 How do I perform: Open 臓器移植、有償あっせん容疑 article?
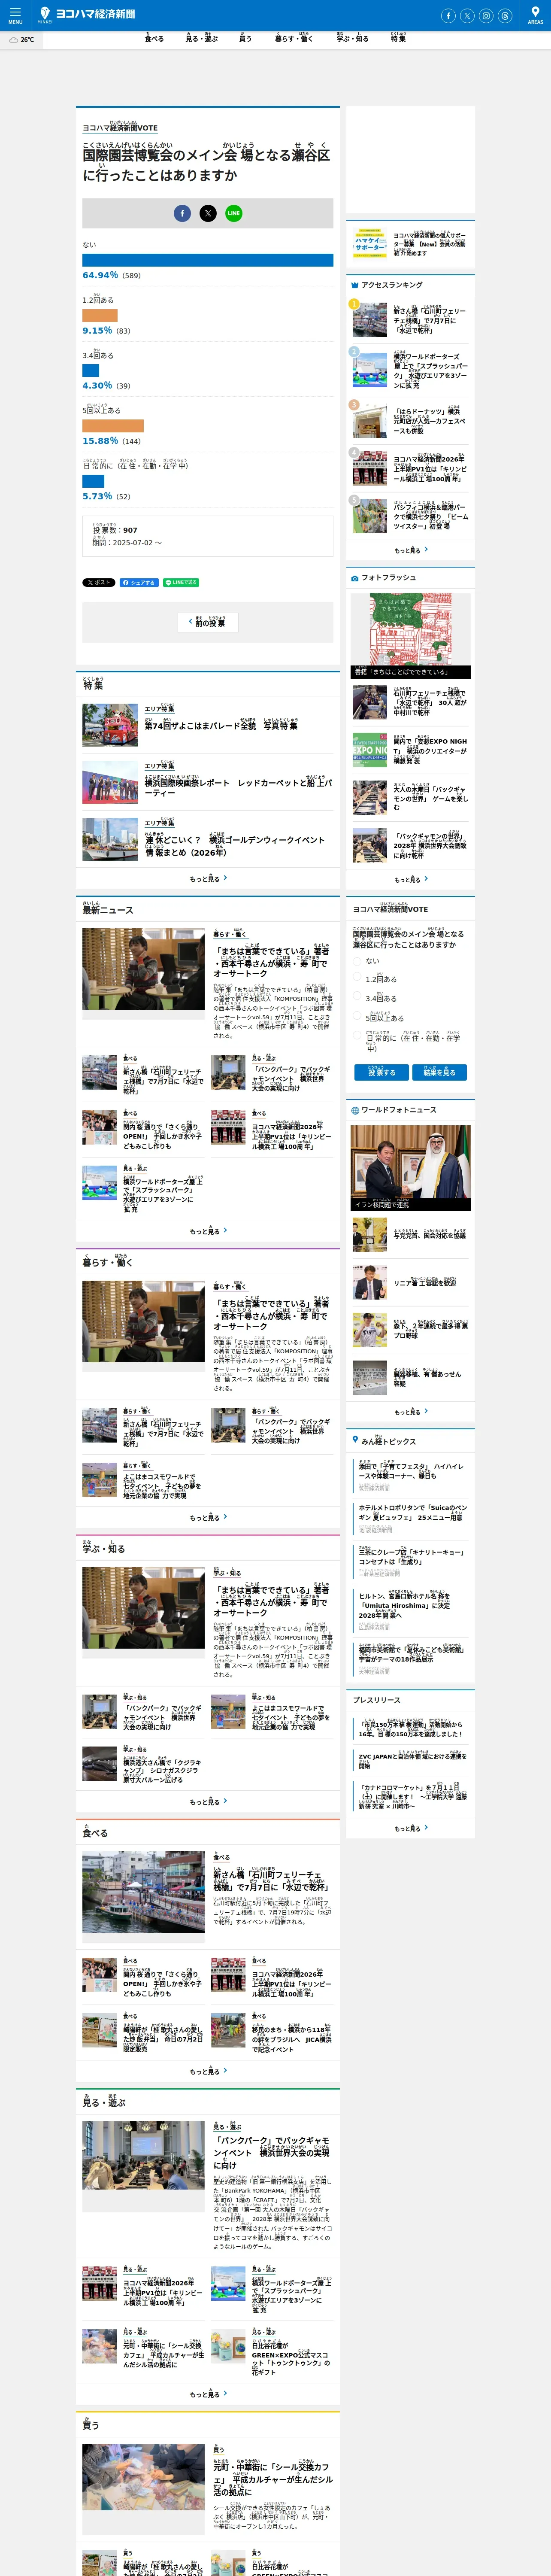click(427, 1378)
